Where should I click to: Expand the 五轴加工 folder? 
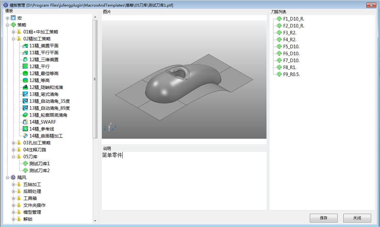(14, 184)
